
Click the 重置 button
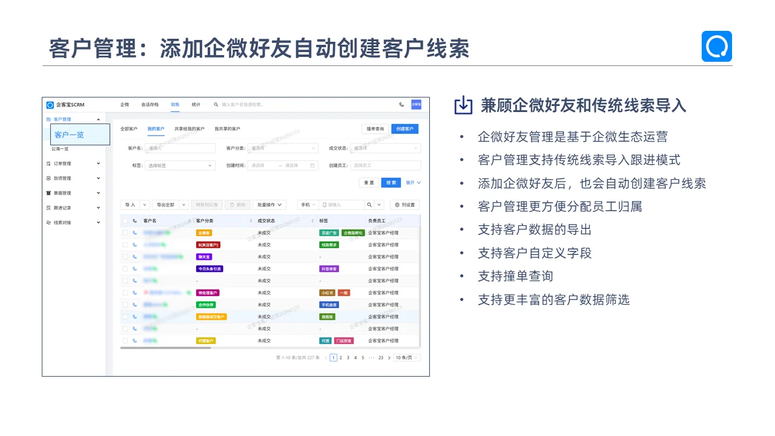[x=369, y=183]
